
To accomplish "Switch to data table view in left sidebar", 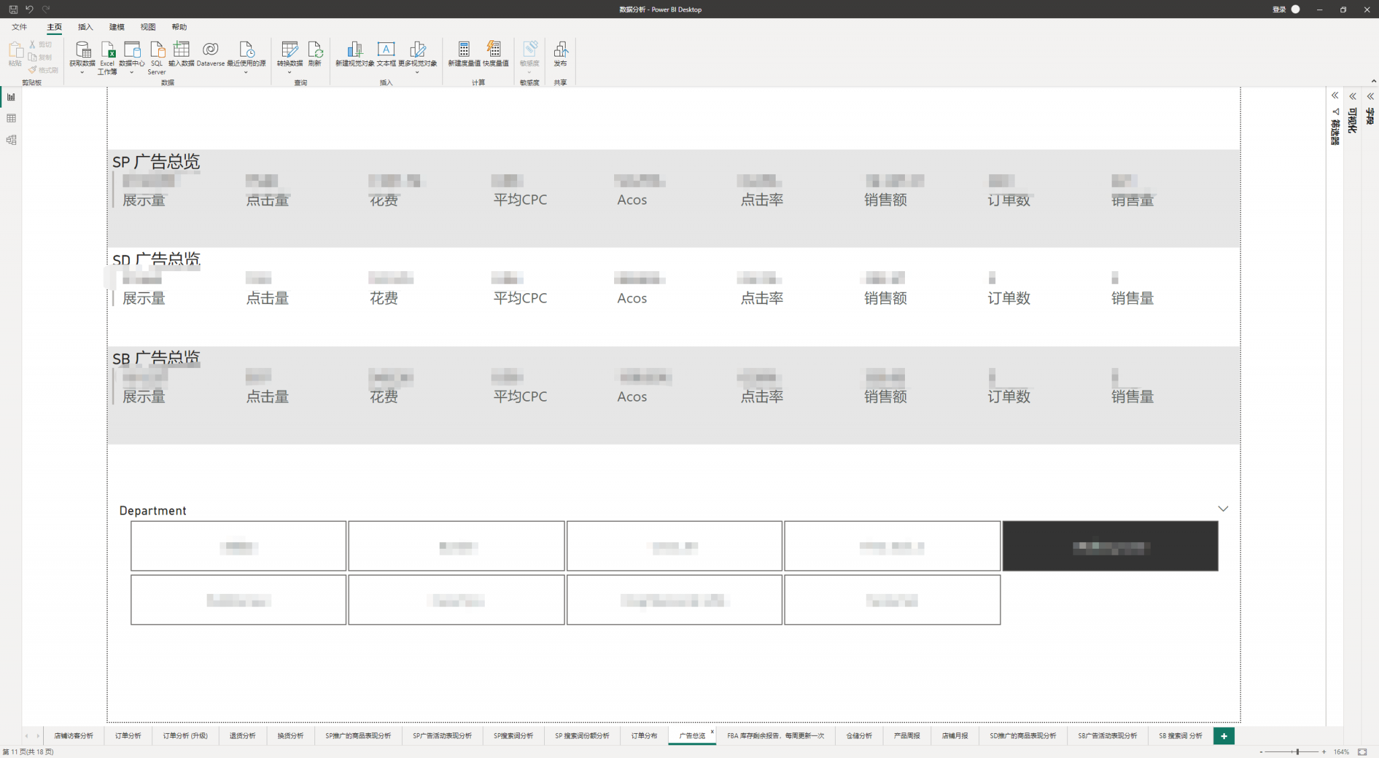I will pyautogui.click(x=11, y=118).
